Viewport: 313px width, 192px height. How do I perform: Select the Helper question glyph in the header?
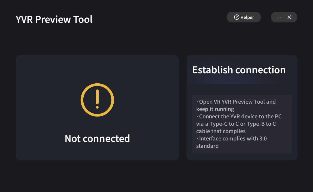237,17
